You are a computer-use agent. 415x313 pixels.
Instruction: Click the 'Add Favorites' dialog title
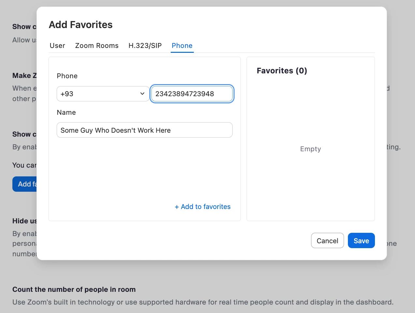point(81,25)
